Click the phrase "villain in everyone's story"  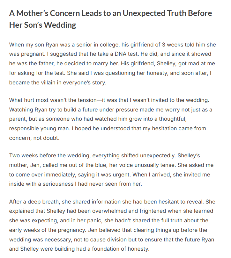click(x=62, y=82)
